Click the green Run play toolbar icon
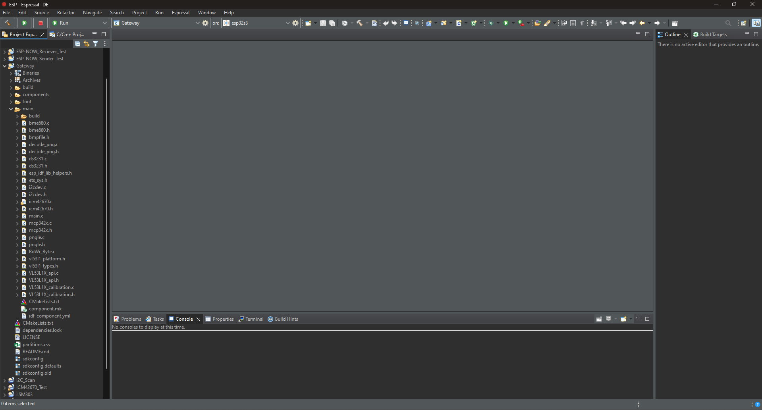762x410 pixels. tap(506, 23)
